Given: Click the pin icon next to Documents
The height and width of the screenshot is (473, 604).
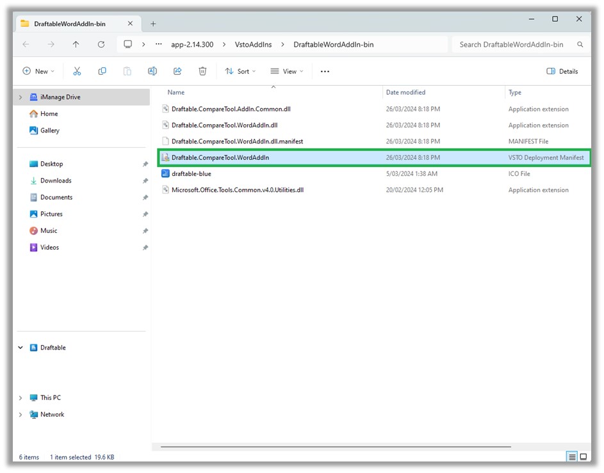Looking at the screenshot, I should coord(145,197).
